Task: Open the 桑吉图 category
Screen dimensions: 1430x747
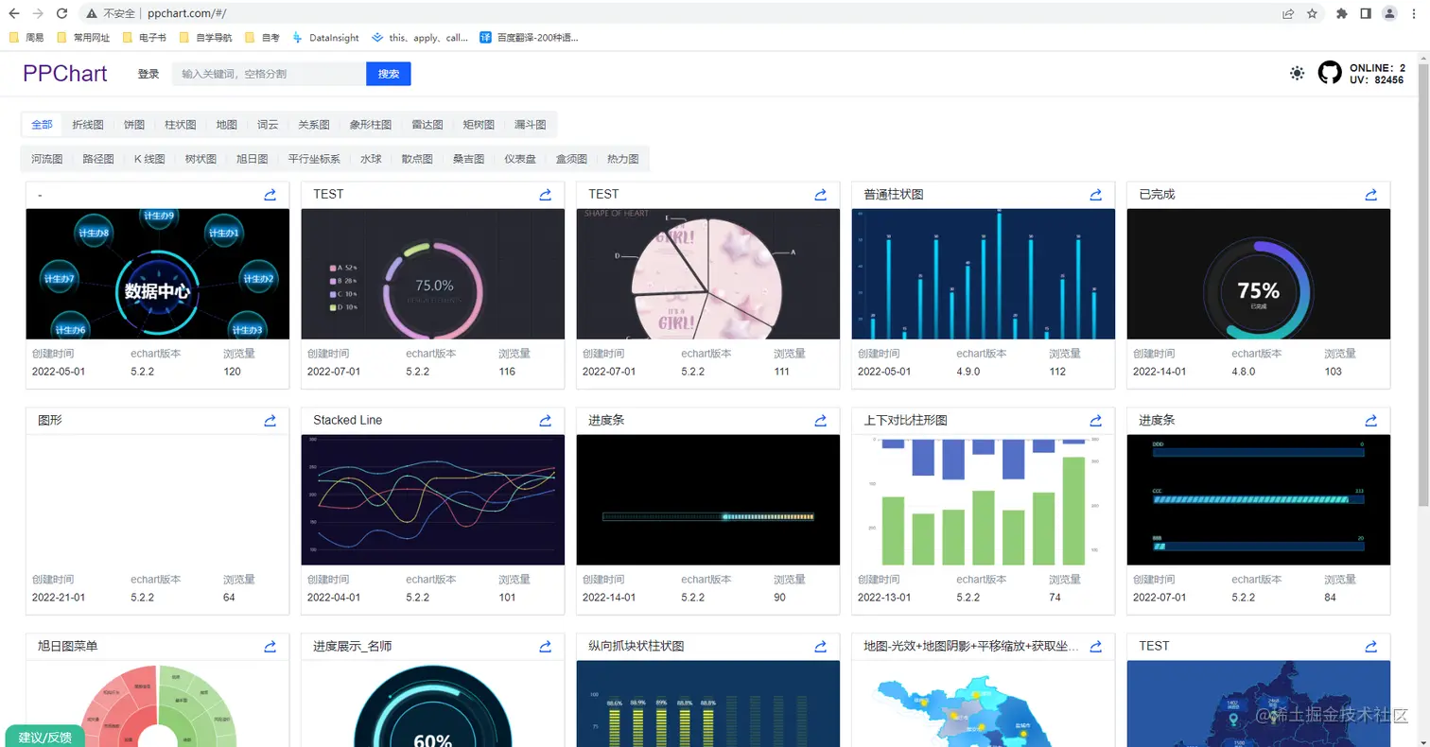Action: click(468, 159)
